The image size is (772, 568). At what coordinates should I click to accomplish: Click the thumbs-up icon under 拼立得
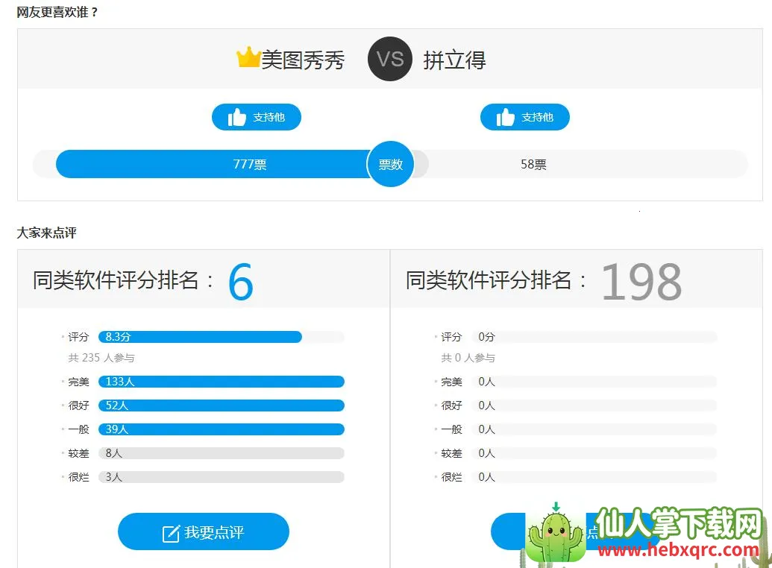click(505, 118)
